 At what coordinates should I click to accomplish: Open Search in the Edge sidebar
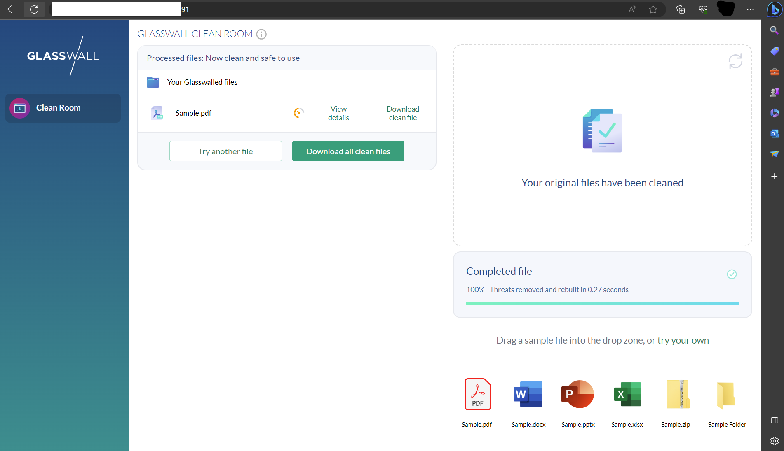coord(774,30)
